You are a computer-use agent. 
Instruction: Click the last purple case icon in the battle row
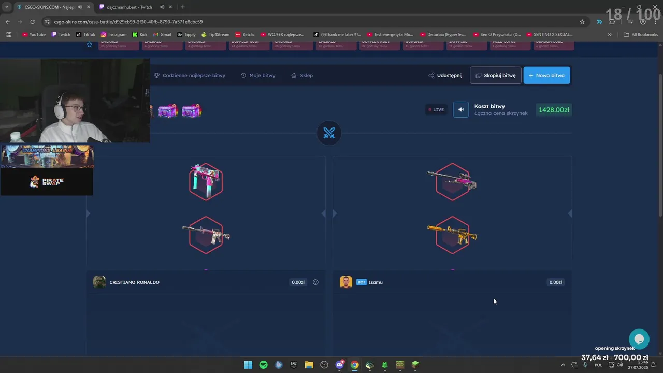point(191,110)
